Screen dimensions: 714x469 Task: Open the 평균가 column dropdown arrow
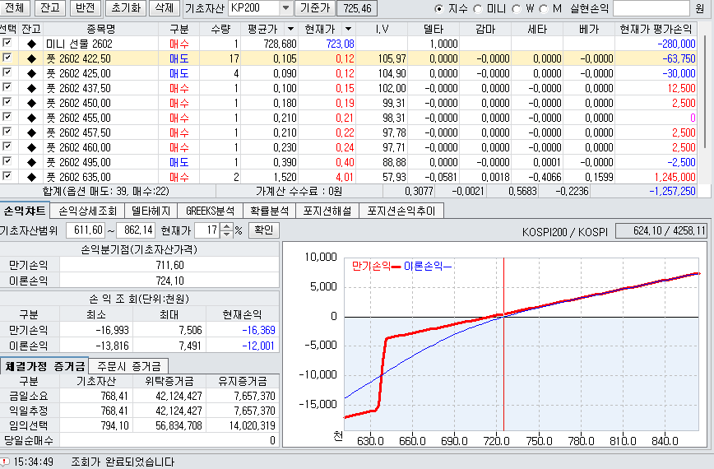pyautogui.click(x=291, y=29)
